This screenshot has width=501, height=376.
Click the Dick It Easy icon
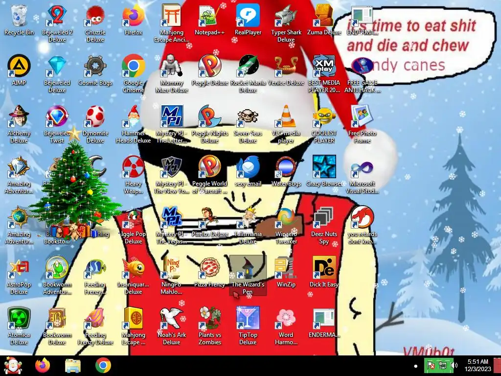324,272
